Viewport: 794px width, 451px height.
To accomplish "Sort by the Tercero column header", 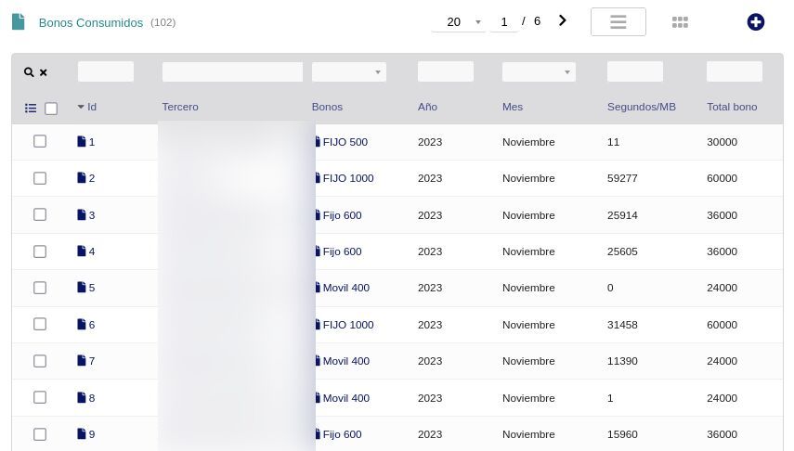I will tap(180, 107).
